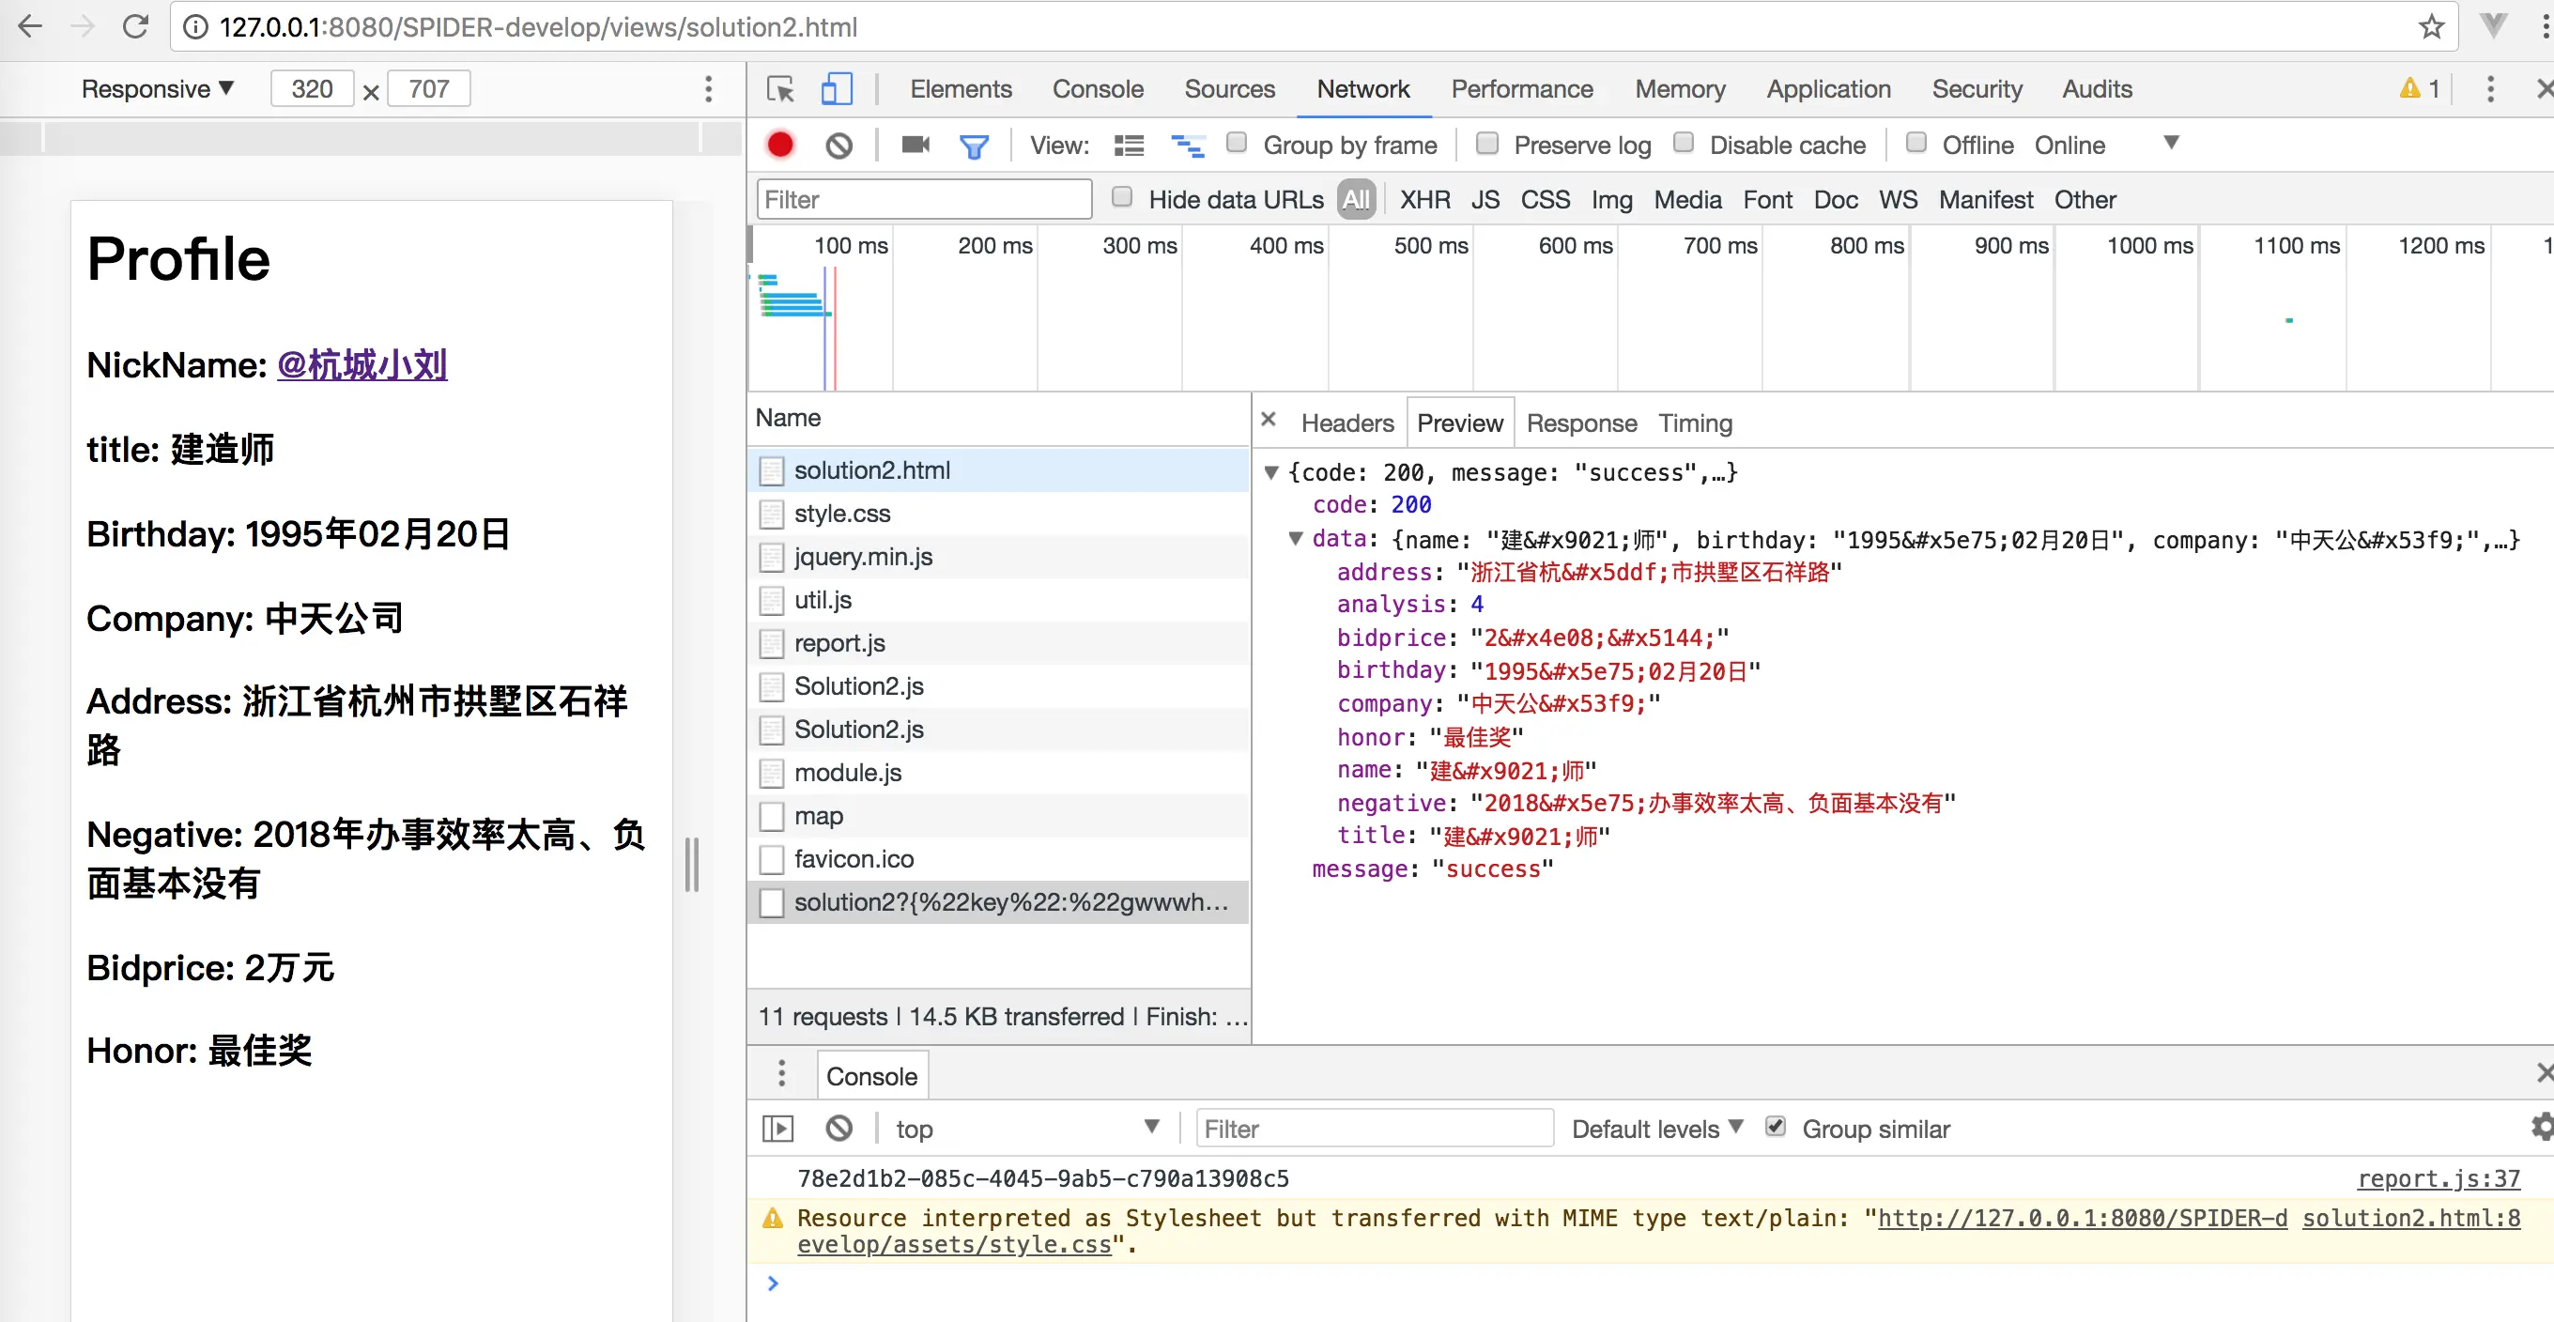Open the @杭城小刘 nickname link

[x=362, y=365]
